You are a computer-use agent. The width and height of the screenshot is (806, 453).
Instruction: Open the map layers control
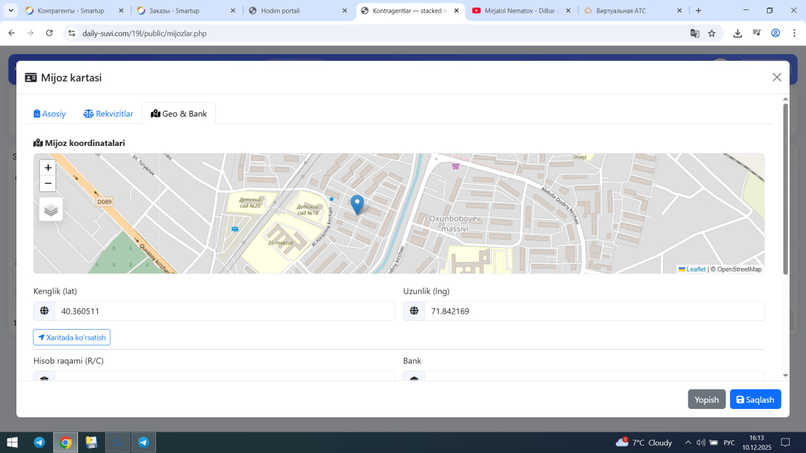pos(51,210)
